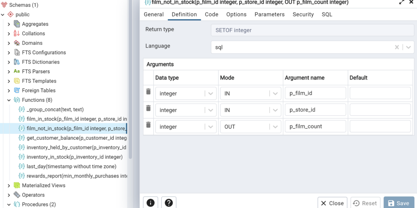
Task: Clear the sql language selection
Action: pos(397,47)
